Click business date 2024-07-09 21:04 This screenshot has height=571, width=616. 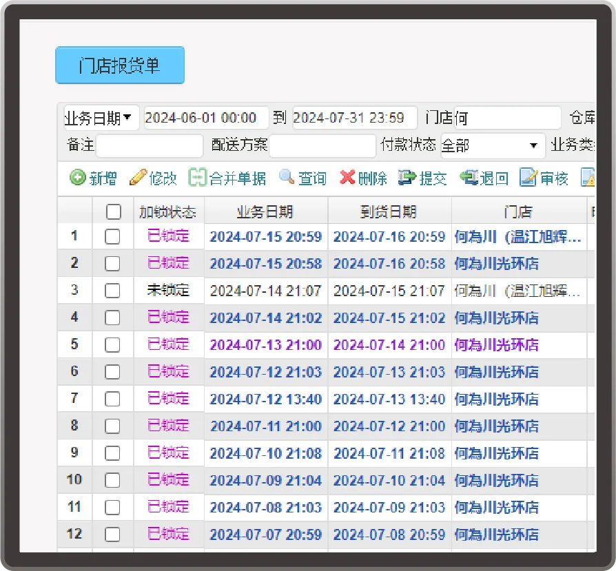coord(266,480)
